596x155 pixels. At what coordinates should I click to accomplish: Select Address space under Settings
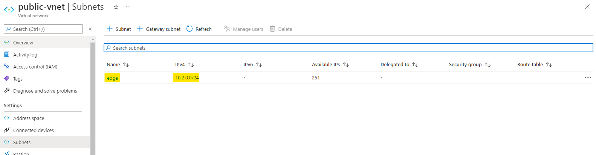[29, 119]
